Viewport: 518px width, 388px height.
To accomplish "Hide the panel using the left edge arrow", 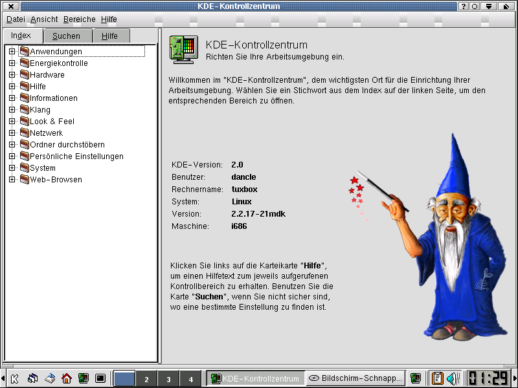I will (3, 378).
